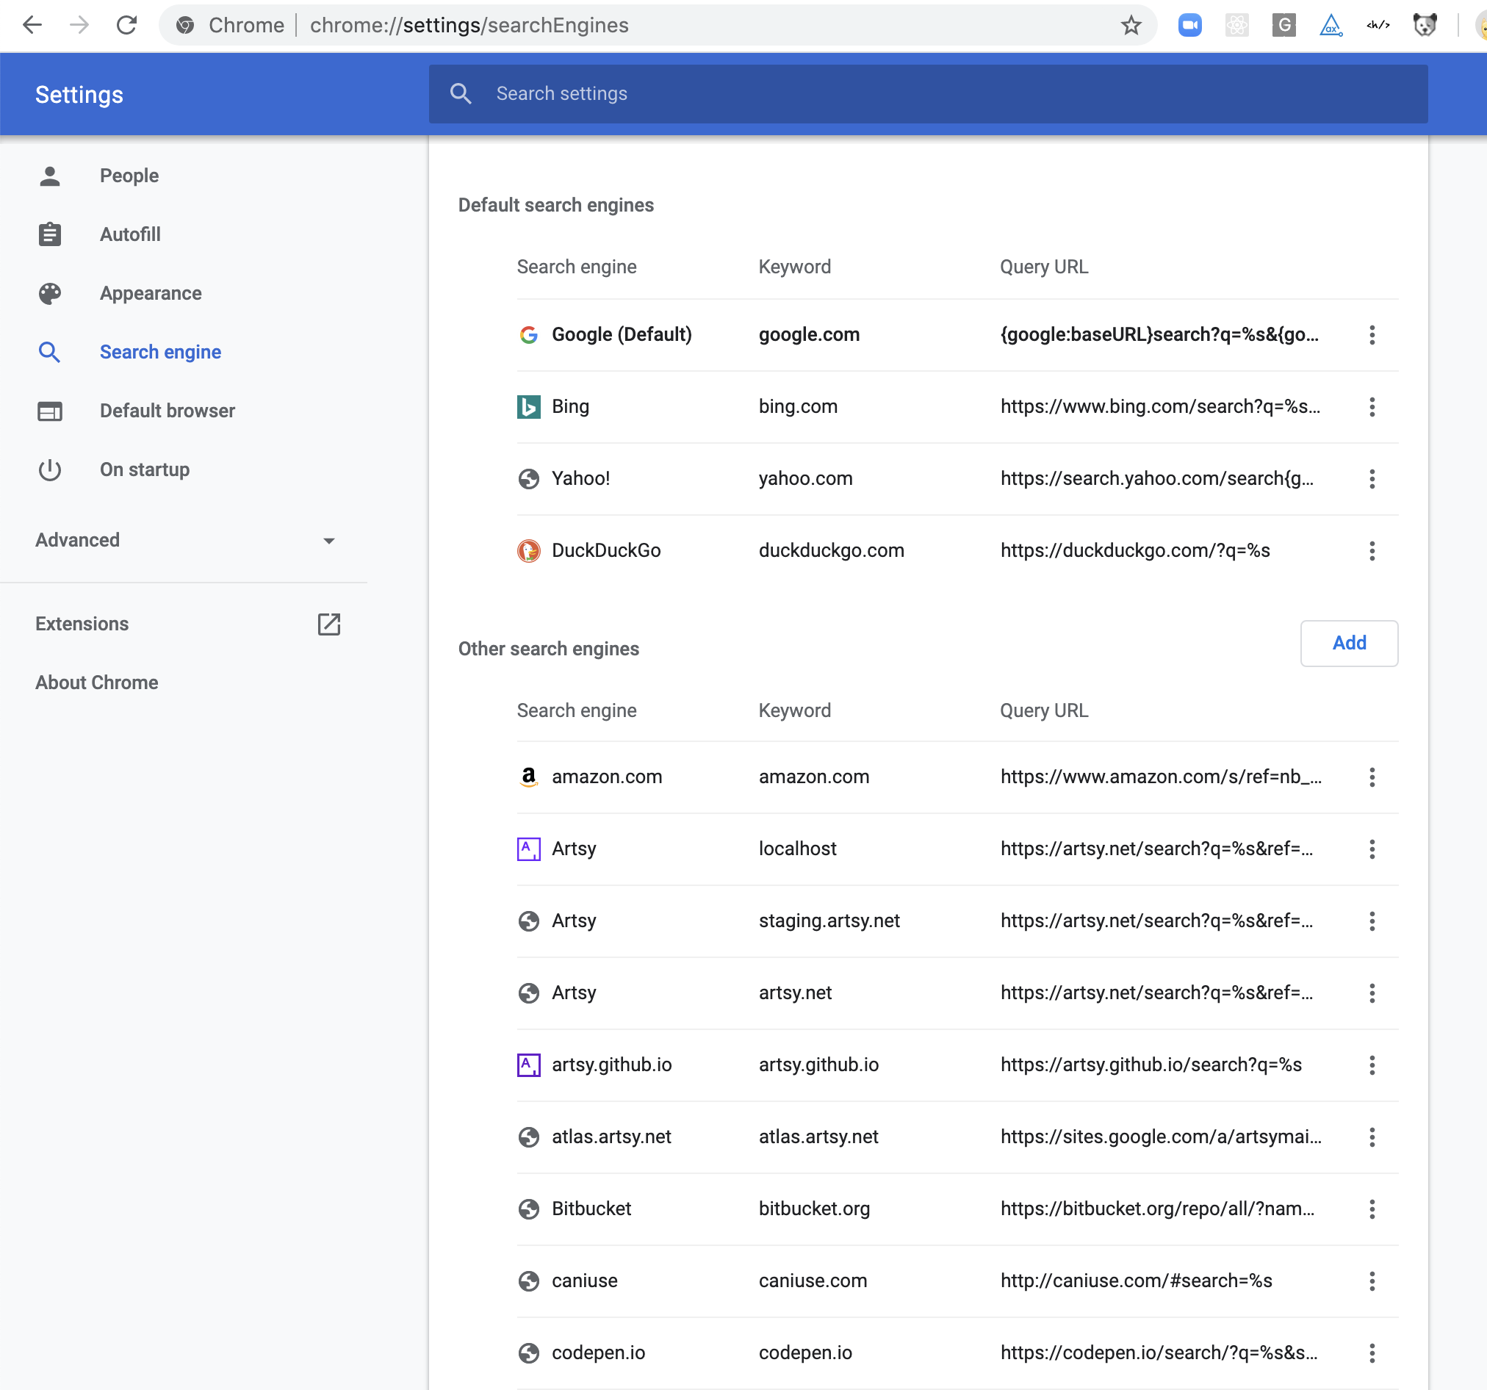Viewport: 1487px width, 1390px height.
Task: Click three-dot menu for Bitbucket entry
Action: 1372,1209
